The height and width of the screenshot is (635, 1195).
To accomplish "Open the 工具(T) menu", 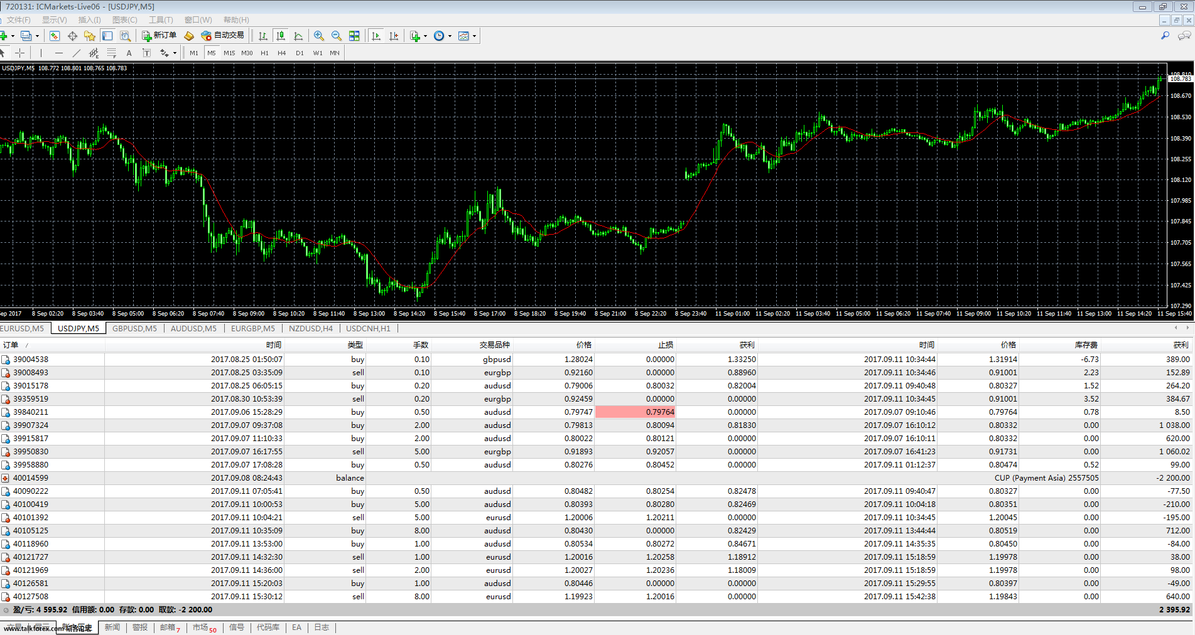I will tap(161, 20).
